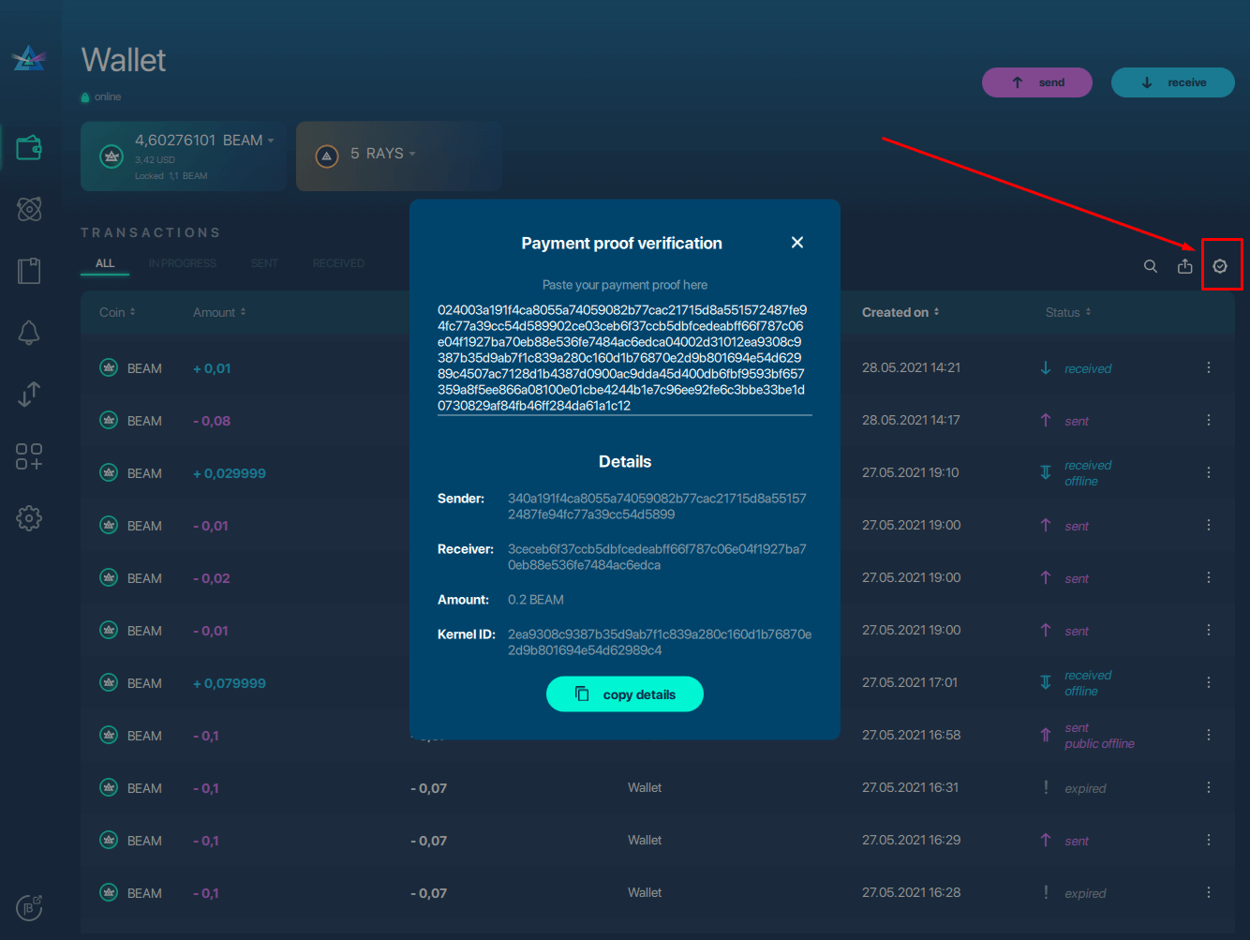Switch to the ALL transactions tab

click(105, 263)
